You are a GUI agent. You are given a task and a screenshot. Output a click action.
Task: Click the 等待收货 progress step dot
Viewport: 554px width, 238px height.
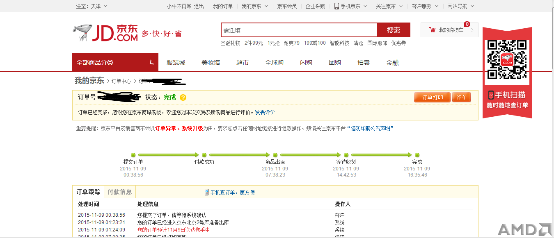click(x=346, y=155)
